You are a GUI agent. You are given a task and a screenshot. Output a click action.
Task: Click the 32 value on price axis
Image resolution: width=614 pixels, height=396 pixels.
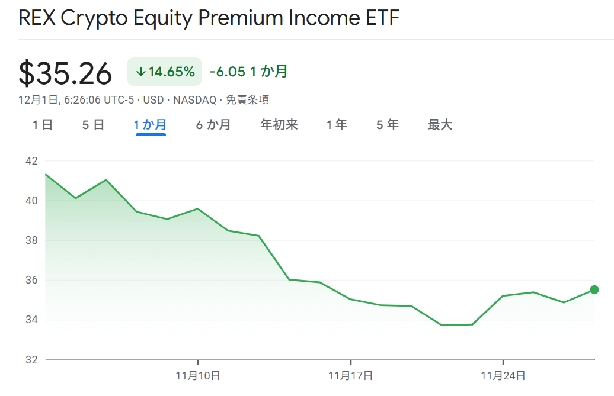31,360
